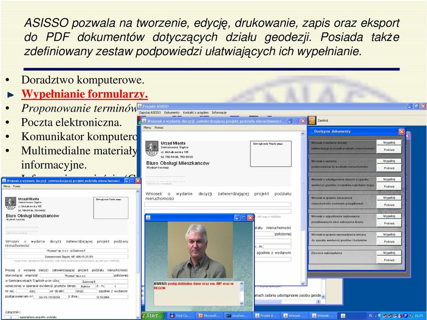
Task: Click the Wypełnianie formularzy heading link
Action: click(x=85, y=94)
